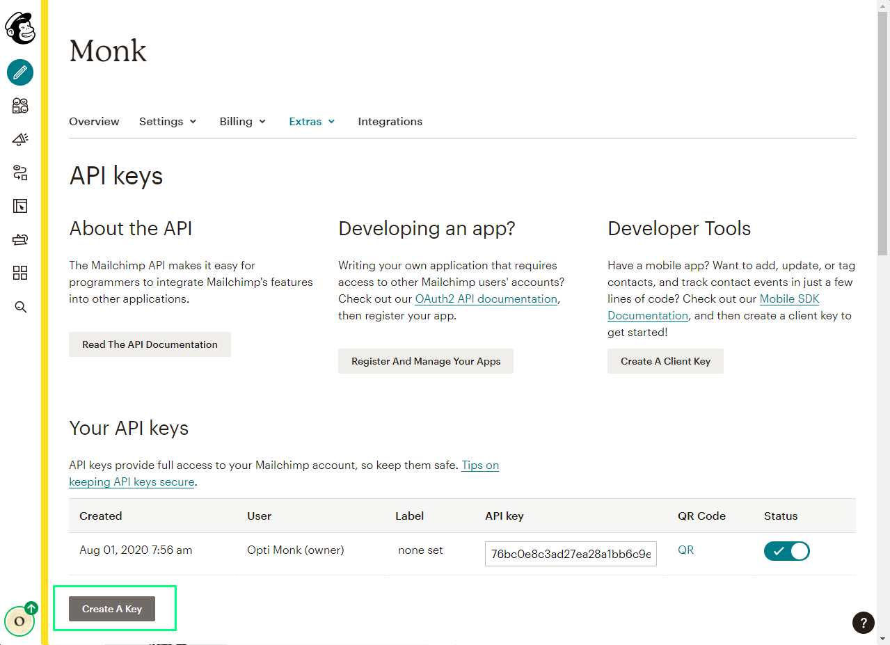Click the Mailchimp Freddie logo
This screenshot has height=645, width=890.
(20, 29)
